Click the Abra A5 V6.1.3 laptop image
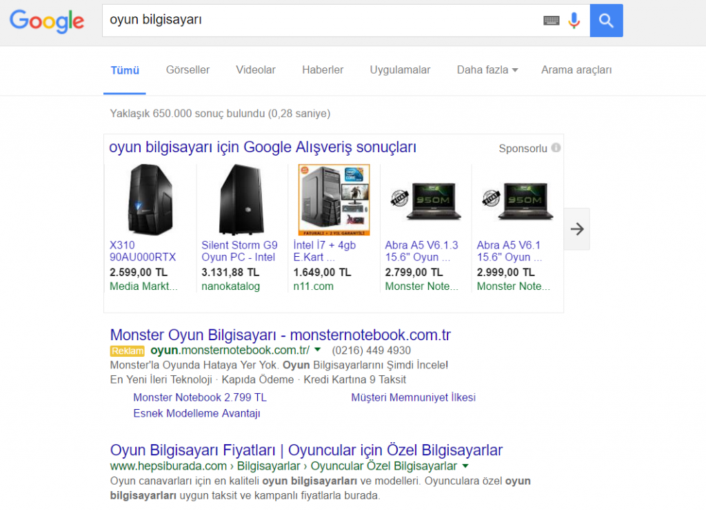This screenshot has width=706, height=511. point(426,200)
